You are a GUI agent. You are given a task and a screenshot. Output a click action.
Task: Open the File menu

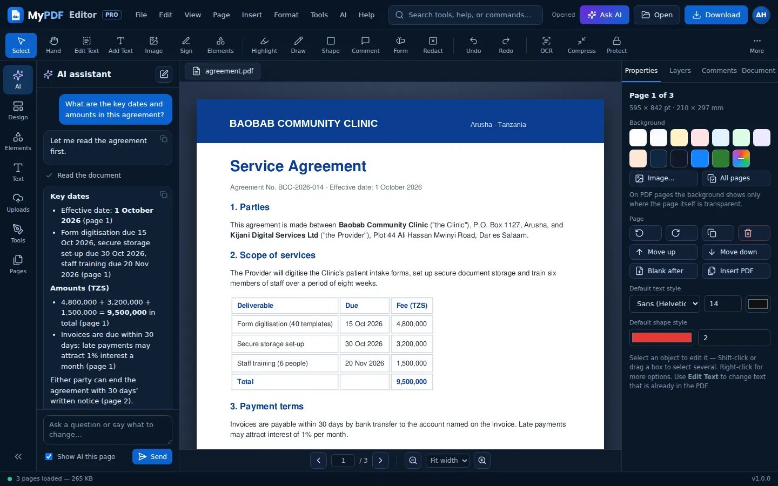[x=141, y=15]
